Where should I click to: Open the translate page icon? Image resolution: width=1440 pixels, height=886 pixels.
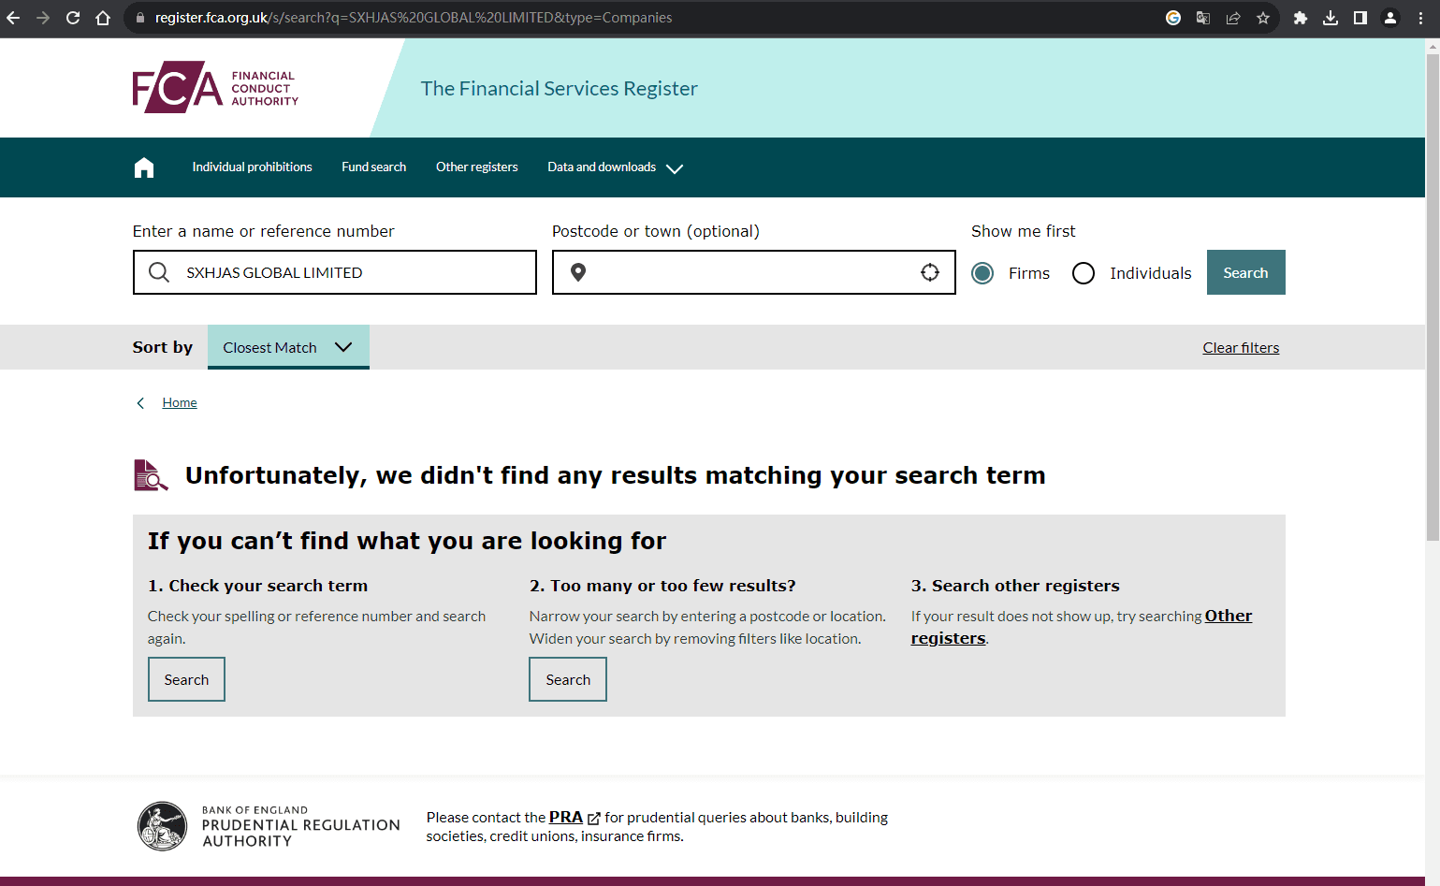tap(1203, 18)
